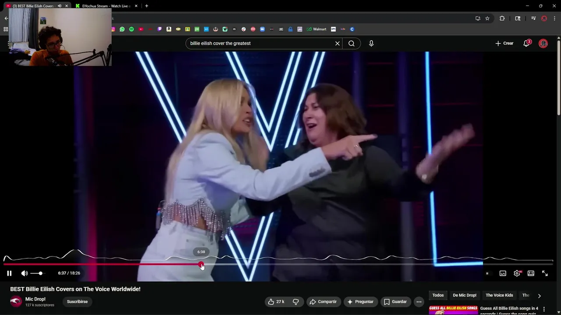The height and width of the screenshot is (315, 561).
Task: Open more actions three-dot menu
Action: (x=419, y=301)
